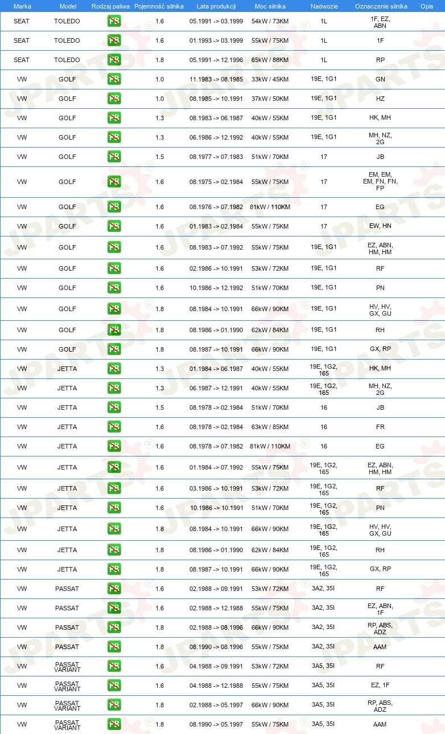445x734 pixels.
Task: Click the 'Lata produkcji' column header
Action: (x=216, y=6)
